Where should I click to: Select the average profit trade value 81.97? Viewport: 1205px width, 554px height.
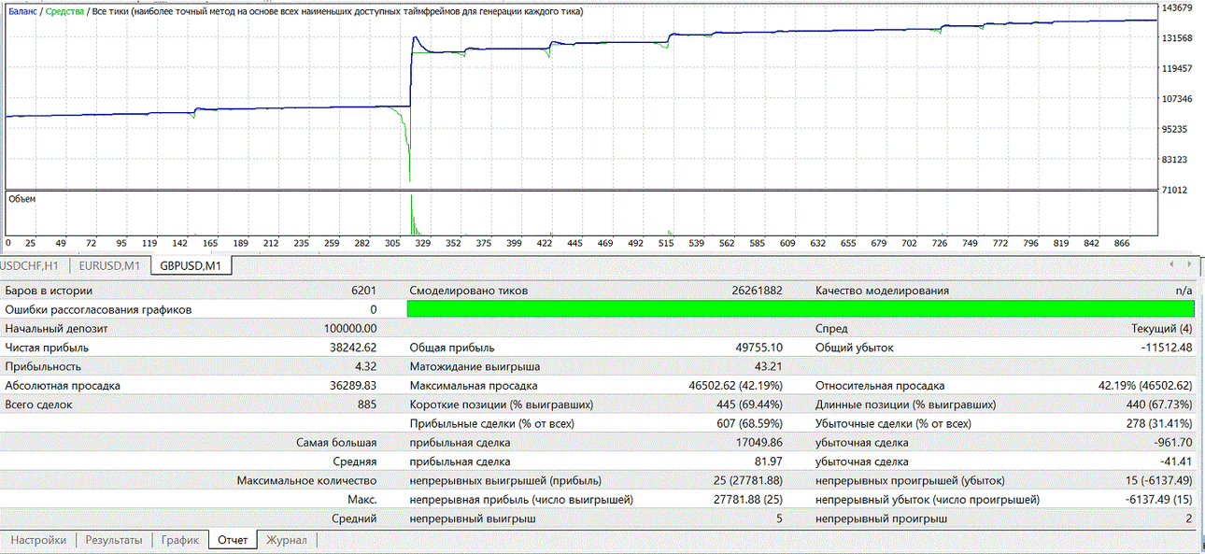point(769,462)
